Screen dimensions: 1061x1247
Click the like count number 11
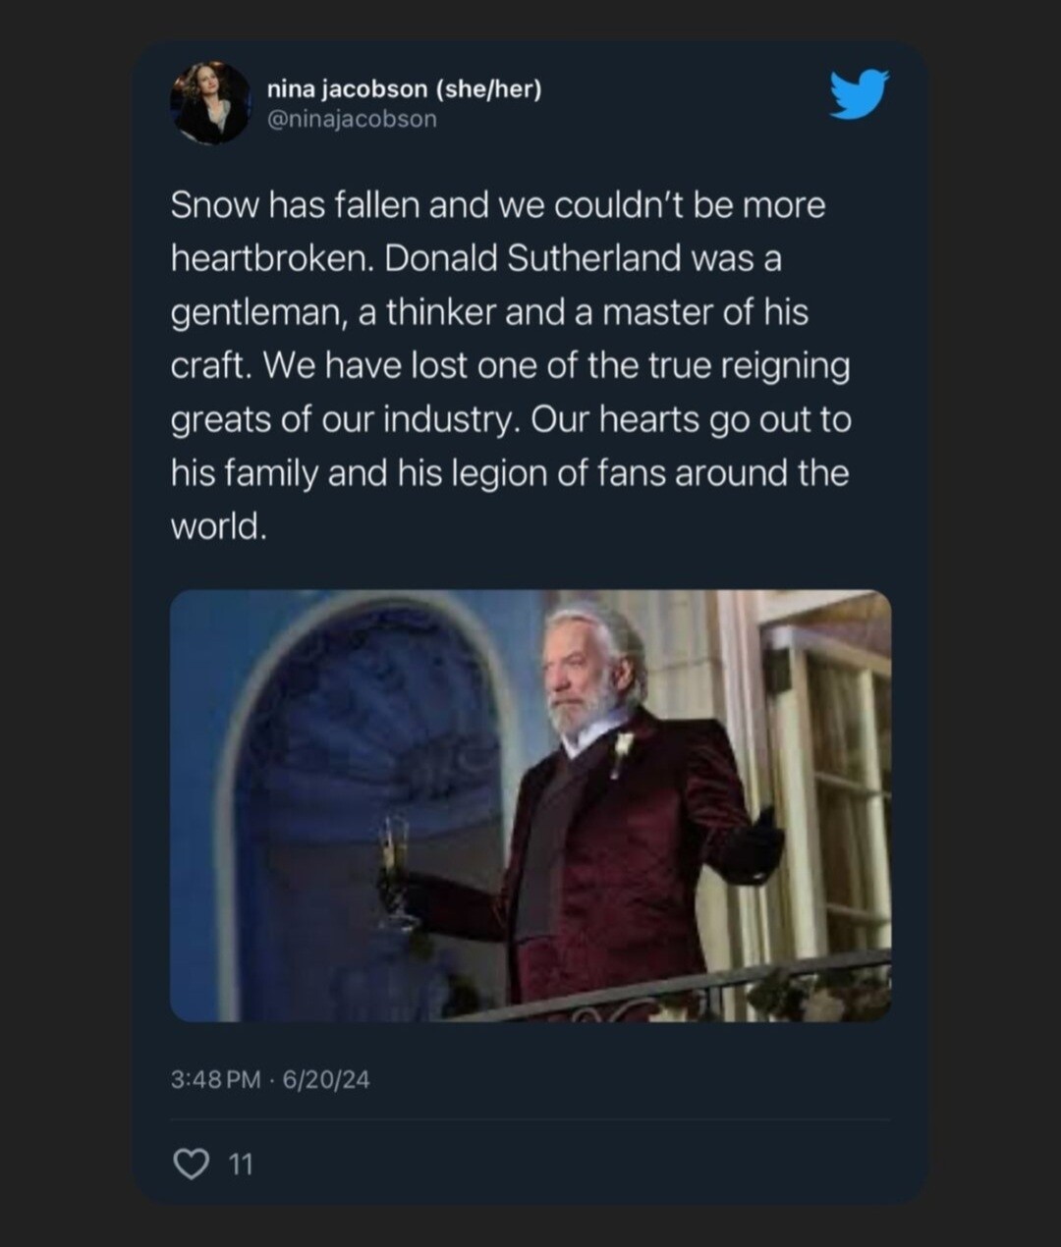pos(241,1165)
